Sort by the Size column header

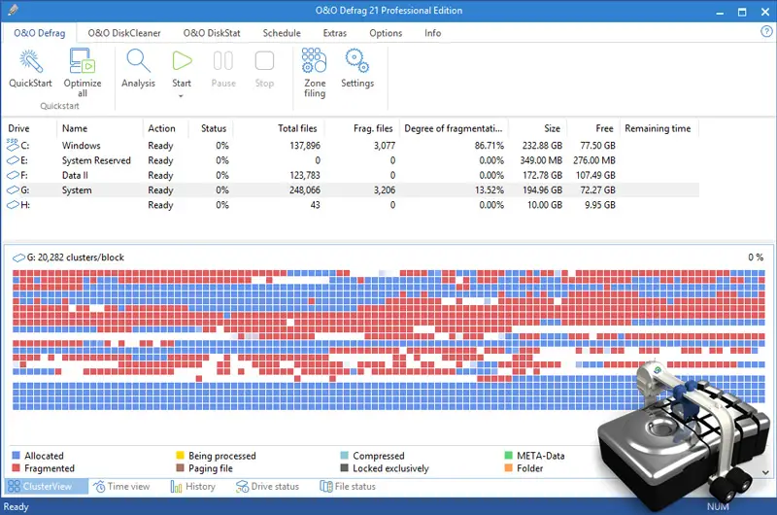[x=552, y=128]
